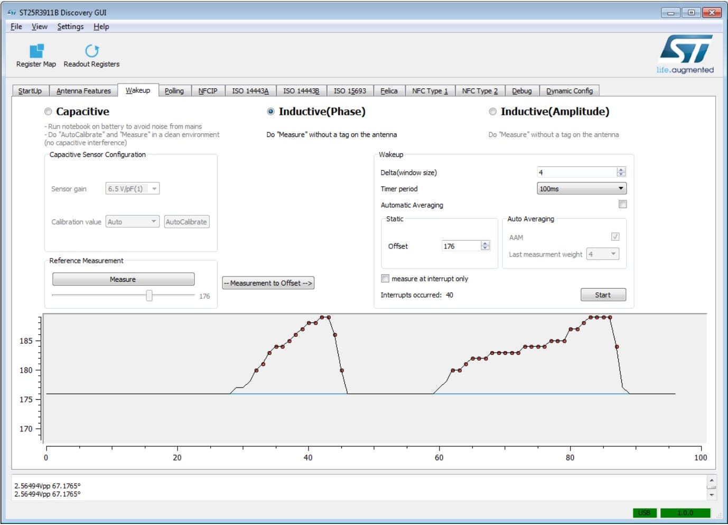
Task: Click the Readout Registers refresh icon
Action: click(x=91, y=51)
